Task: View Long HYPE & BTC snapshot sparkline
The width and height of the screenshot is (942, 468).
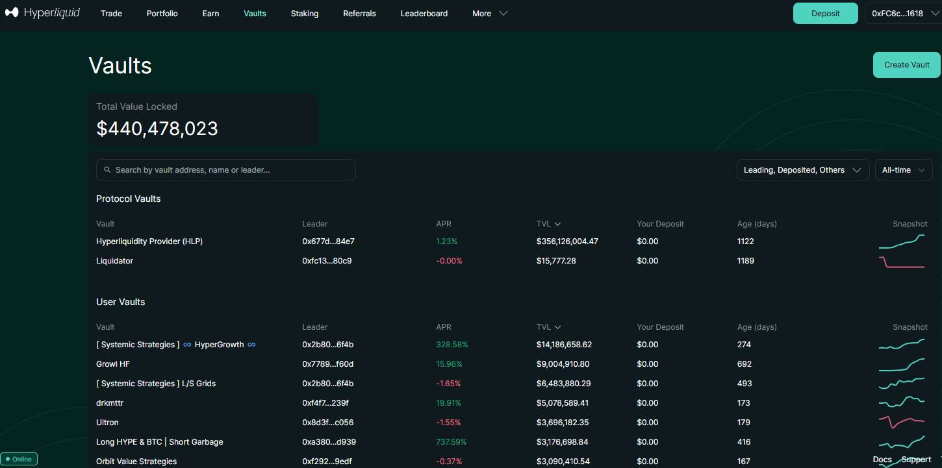Action: tap(902, 442)
